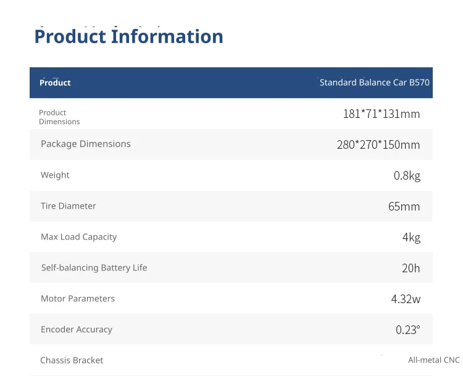Select the 'Weight' row label
This screenshot has height=376, width=463.
coord(55,175)
